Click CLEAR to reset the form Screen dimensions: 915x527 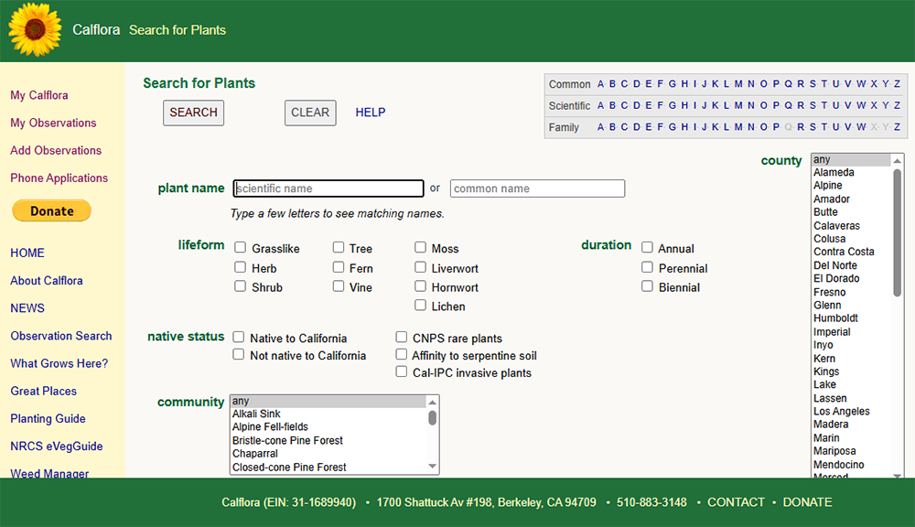[309, 113]
